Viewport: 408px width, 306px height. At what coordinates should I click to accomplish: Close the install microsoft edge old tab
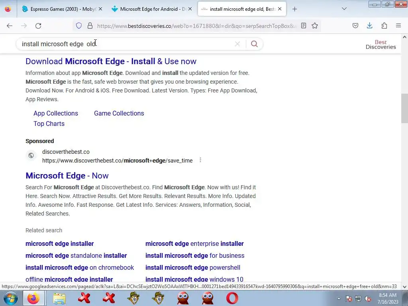pyautogui.click(x=280, y=9)
